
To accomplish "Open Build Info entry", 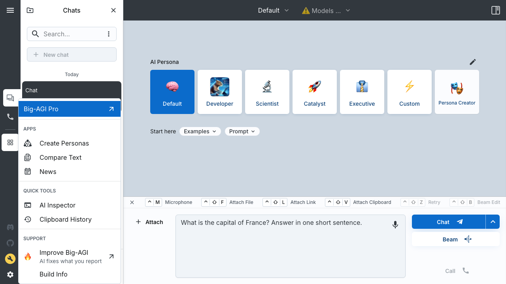I will pyautogui.click(x=70, y=274).
